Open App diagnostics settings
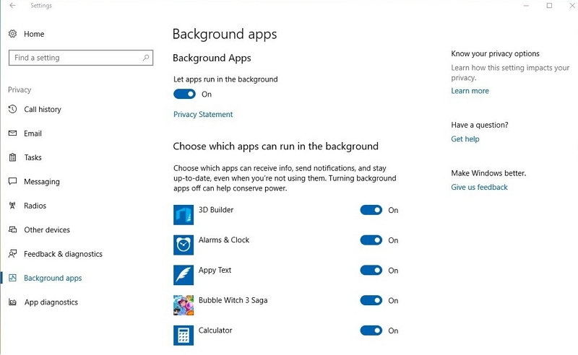This screenshot has width=578, height=355. [51, 302]
